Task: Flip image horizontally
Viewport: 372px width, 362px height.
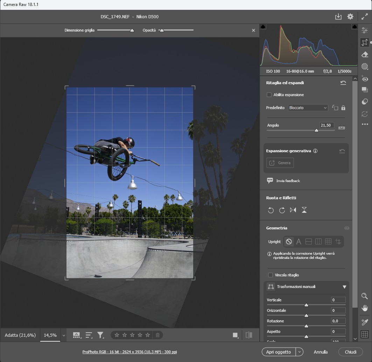Action: pos(293,210)
